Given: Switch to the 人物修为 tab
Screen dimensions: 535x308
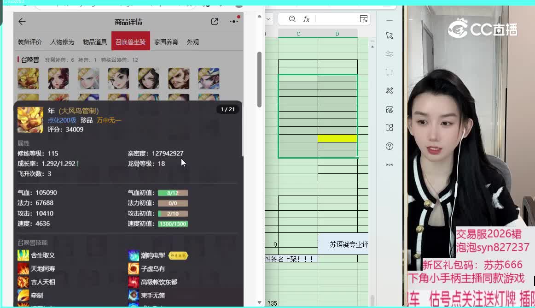Looking at the screenshot, I should point(62,42).
